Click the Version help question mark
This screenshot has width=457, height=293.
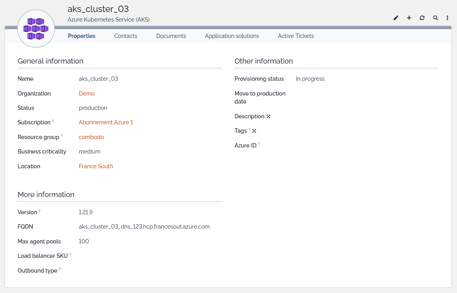click(40, 211)
